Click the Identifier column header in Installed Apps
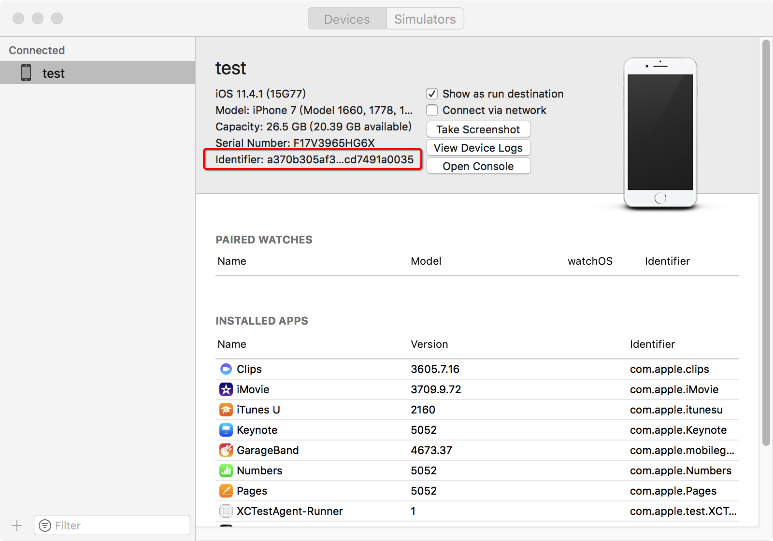The height and width of the screenshot is (541, 773). point(652,344)
